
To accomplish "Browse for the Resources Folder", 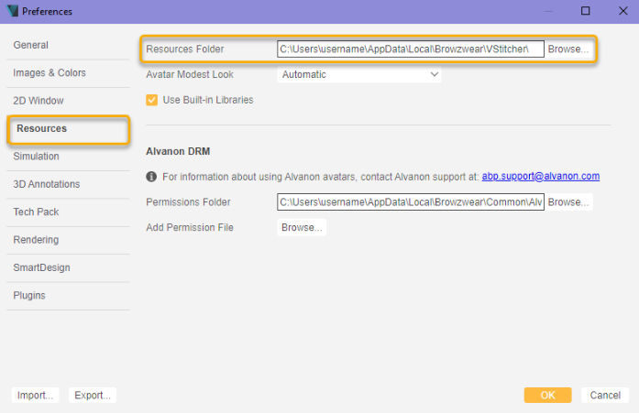I will pyautogui.click(x=568, y=49).
